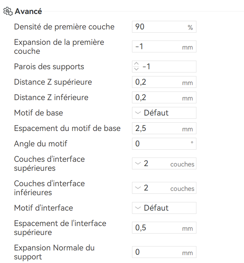The height and width of the screenshot is (263, 244).
Task: Click Expansion de la première couche field
Action: click(x=157, y=47)
